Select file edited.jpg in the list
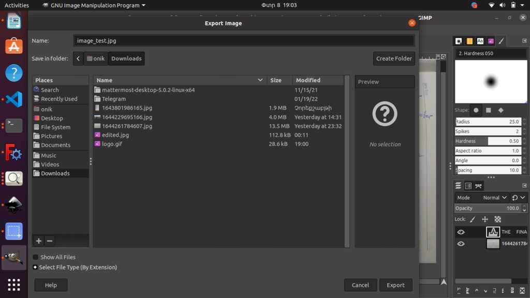This screenshot has width=530, height=298. [218, 135]
